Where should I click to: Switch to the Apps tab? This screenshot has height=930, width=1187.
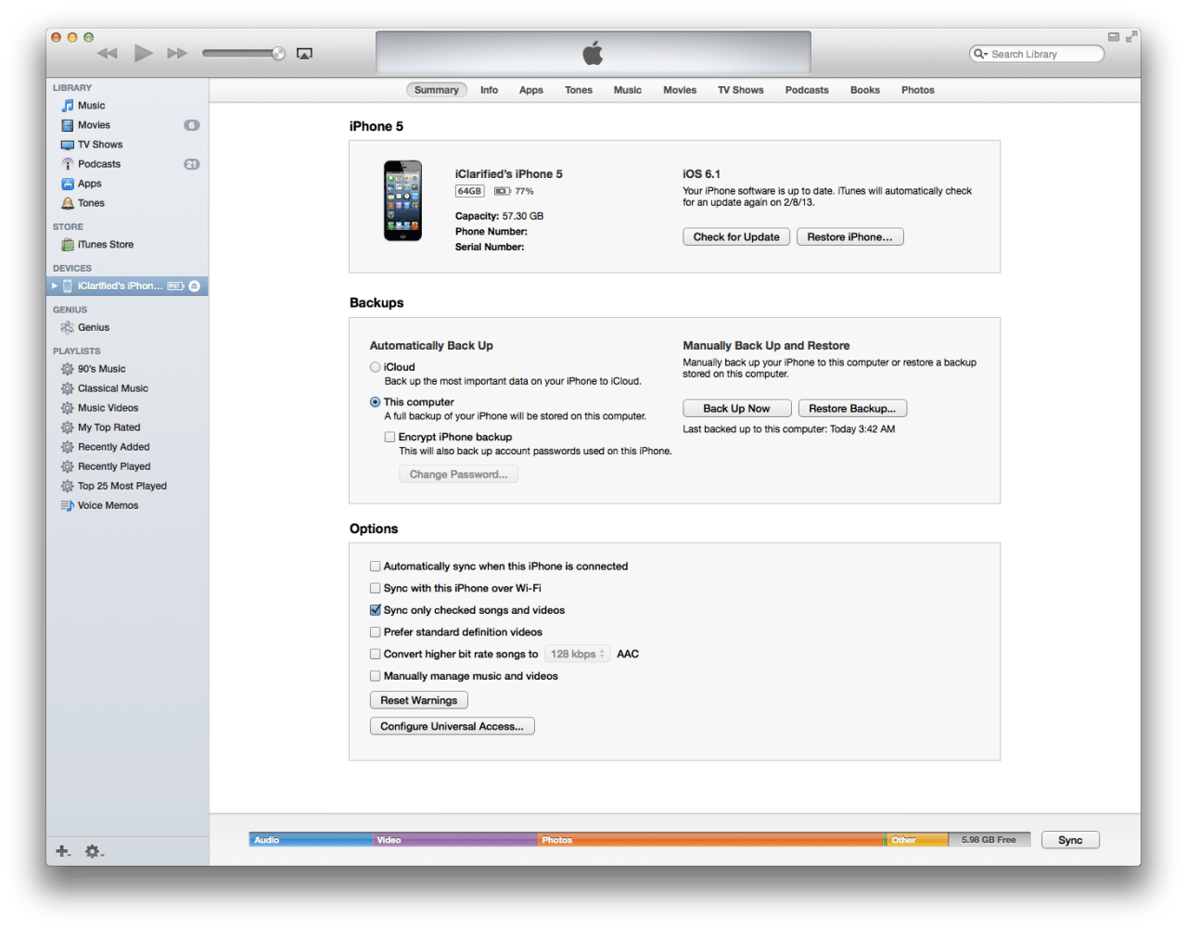click(x=531, y=90)
